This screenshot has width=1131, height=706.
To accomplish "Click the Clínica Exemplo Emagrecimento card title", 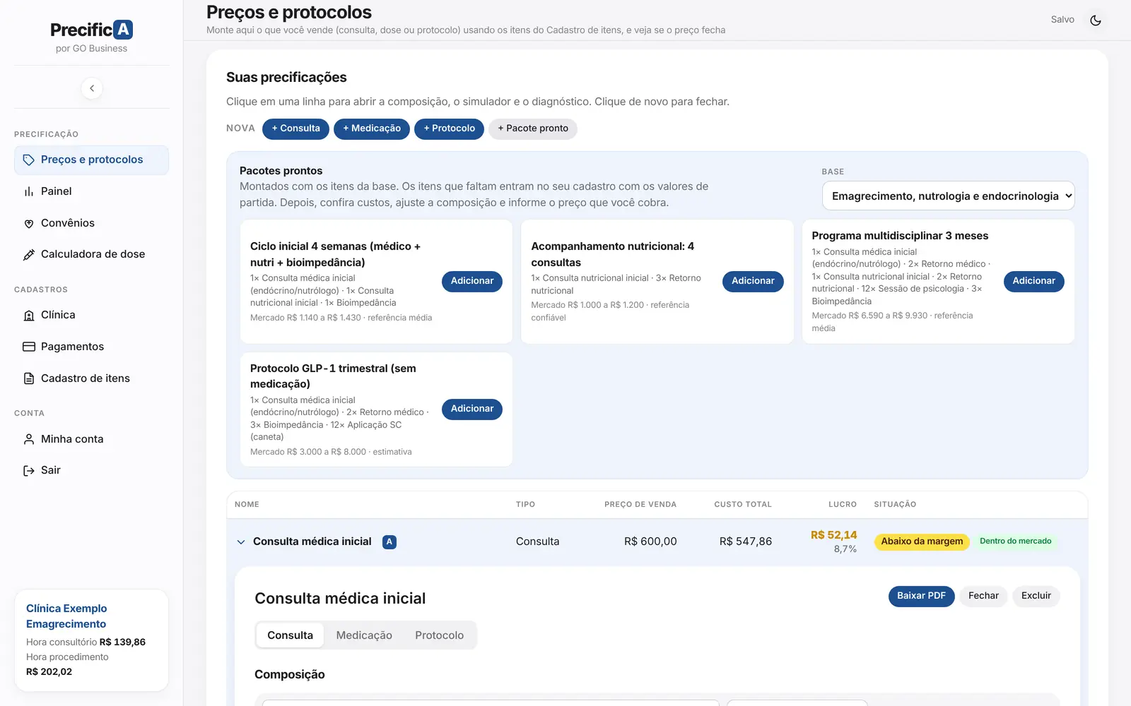I will coord(66,616).
